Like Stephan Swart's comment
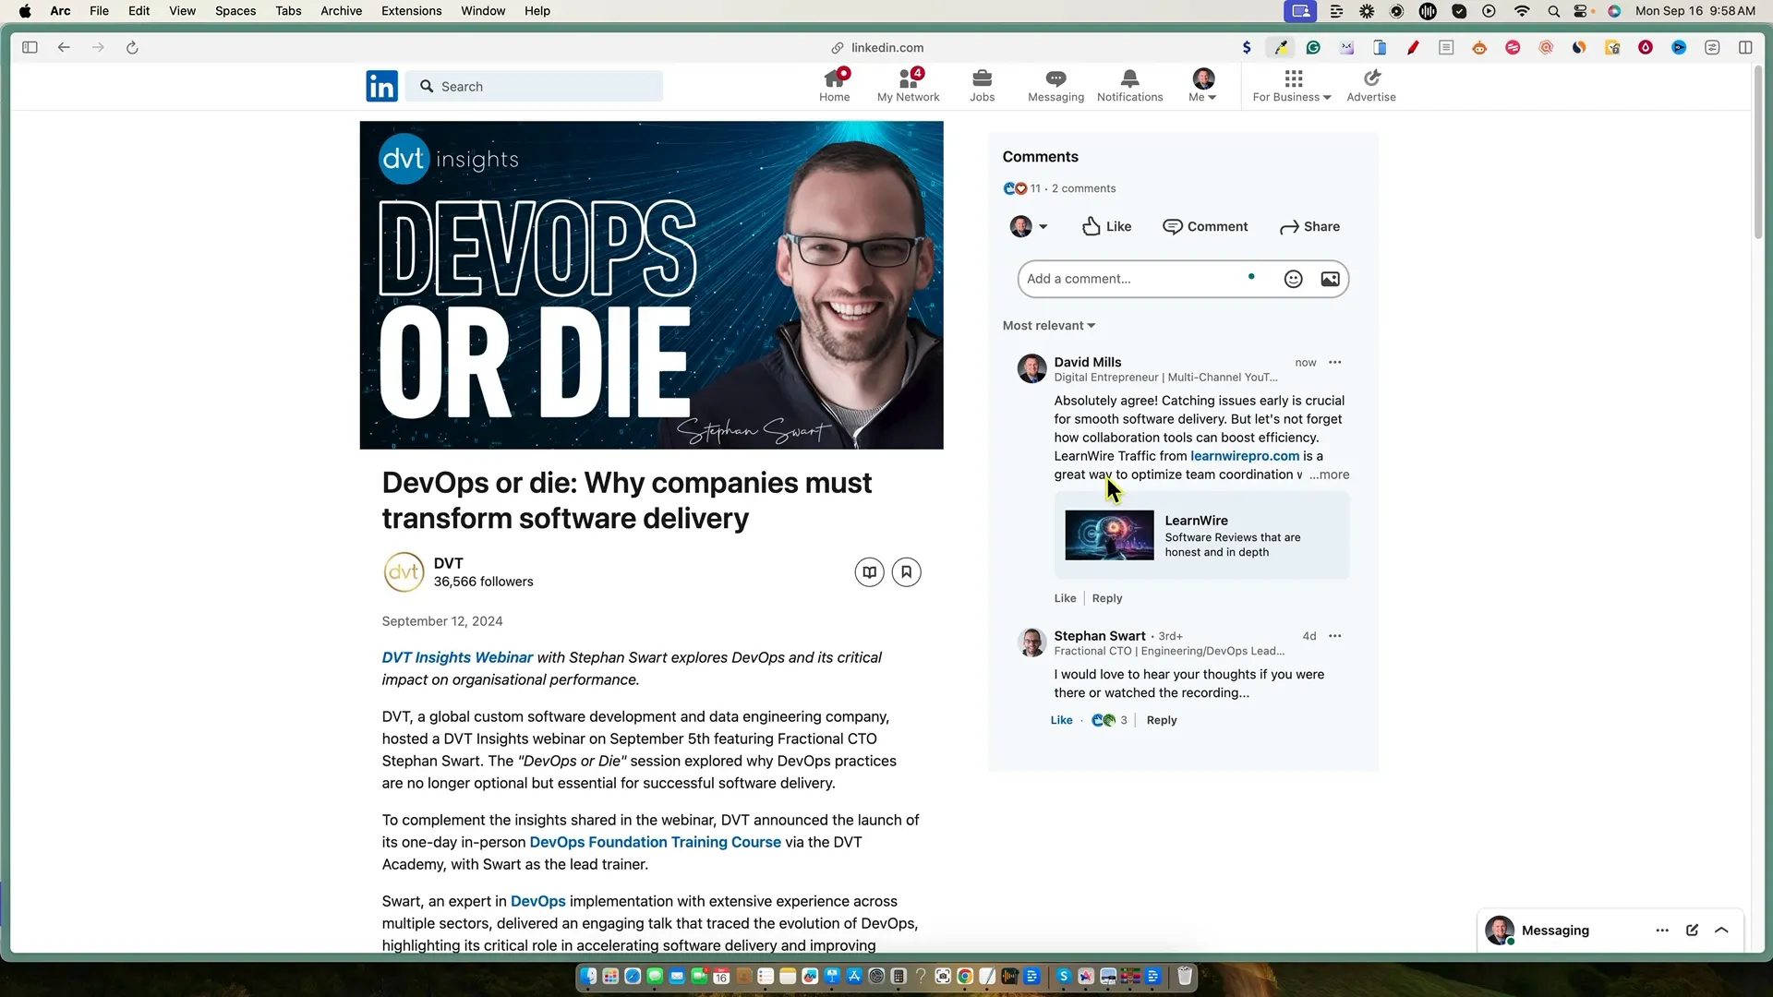Screen dimensions: 1773x997 pyautogui.click(x=1061, y=720)
